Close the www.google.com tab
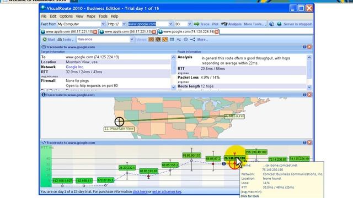Viewport: 353px width, 198px height. tap(217, 32)
